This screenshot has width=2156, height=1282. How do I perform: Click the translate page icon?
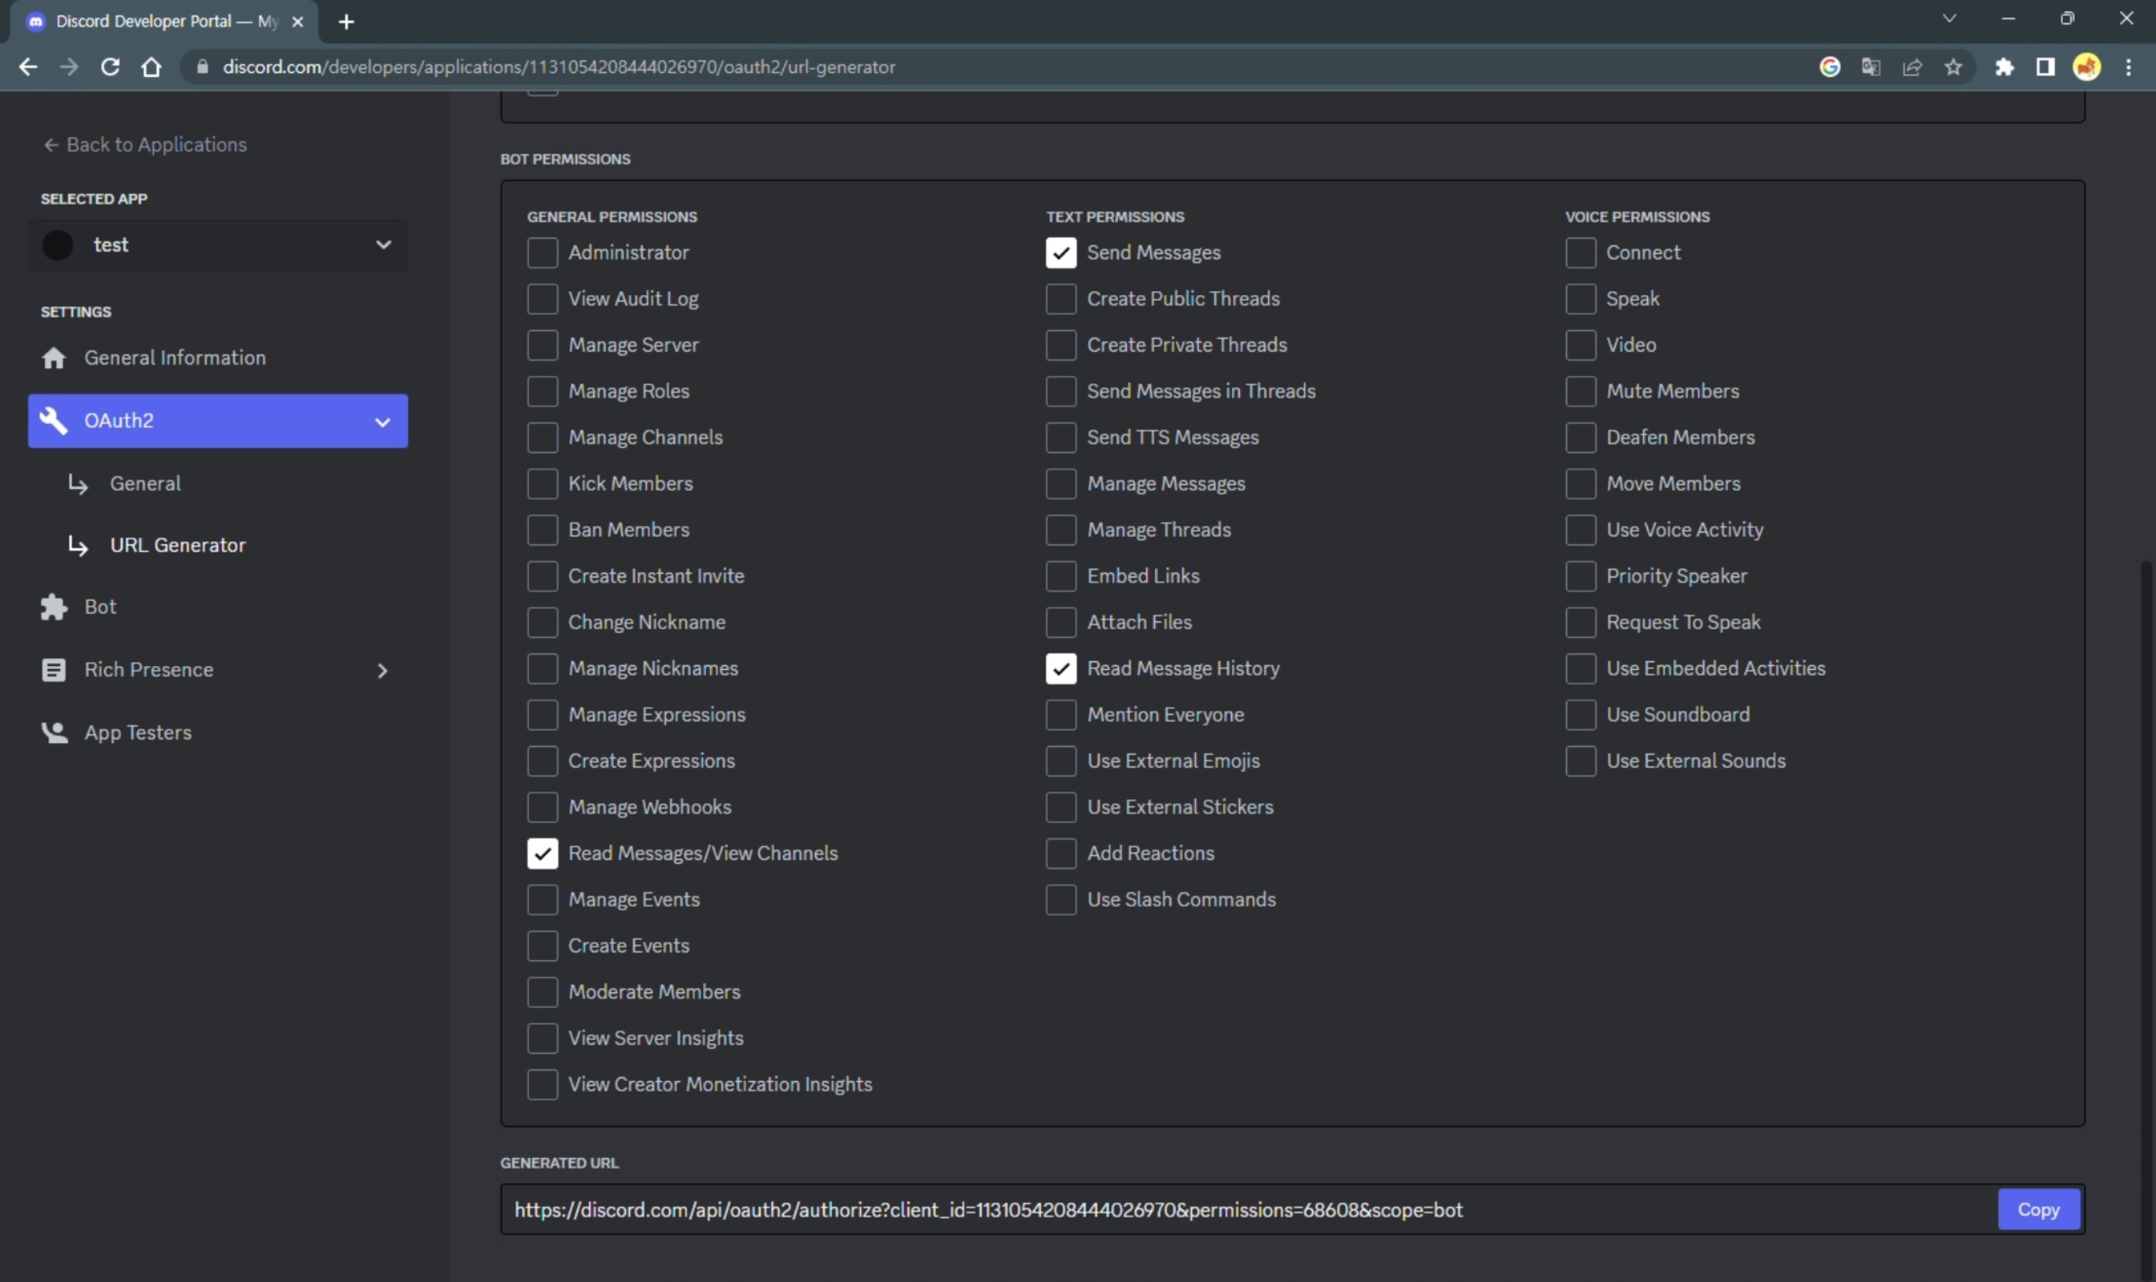click(x=1871, y=66)
